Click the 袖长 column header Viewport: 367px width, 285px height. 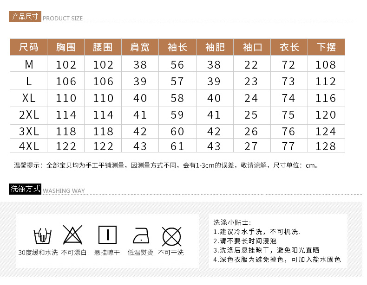(177, 47)
